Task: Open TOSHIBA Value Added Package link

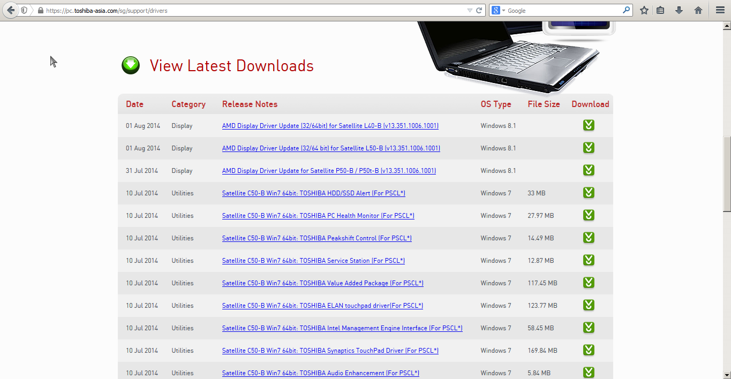Action: [x=323, y=283]
